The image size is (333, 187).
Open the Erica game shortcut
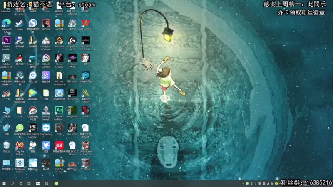86,111
